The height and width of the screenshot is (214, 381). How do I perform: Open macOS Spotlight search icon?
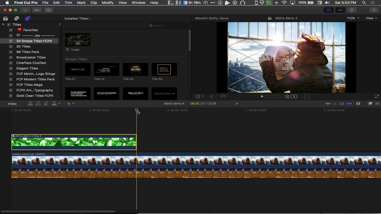pos(364,3)
